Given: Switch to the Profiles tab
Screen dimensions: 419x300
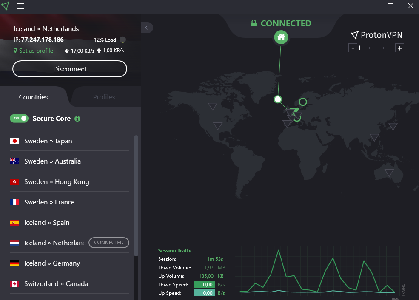Looking at the screenshot, I should click(x=104, y=97).
